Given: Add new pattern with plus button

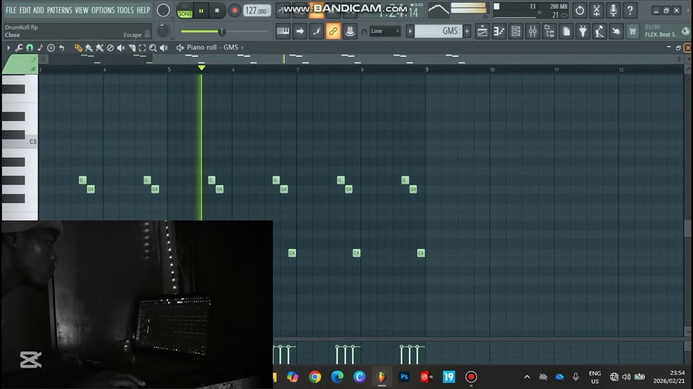Looking at the screenshot, I should point(467,31).
